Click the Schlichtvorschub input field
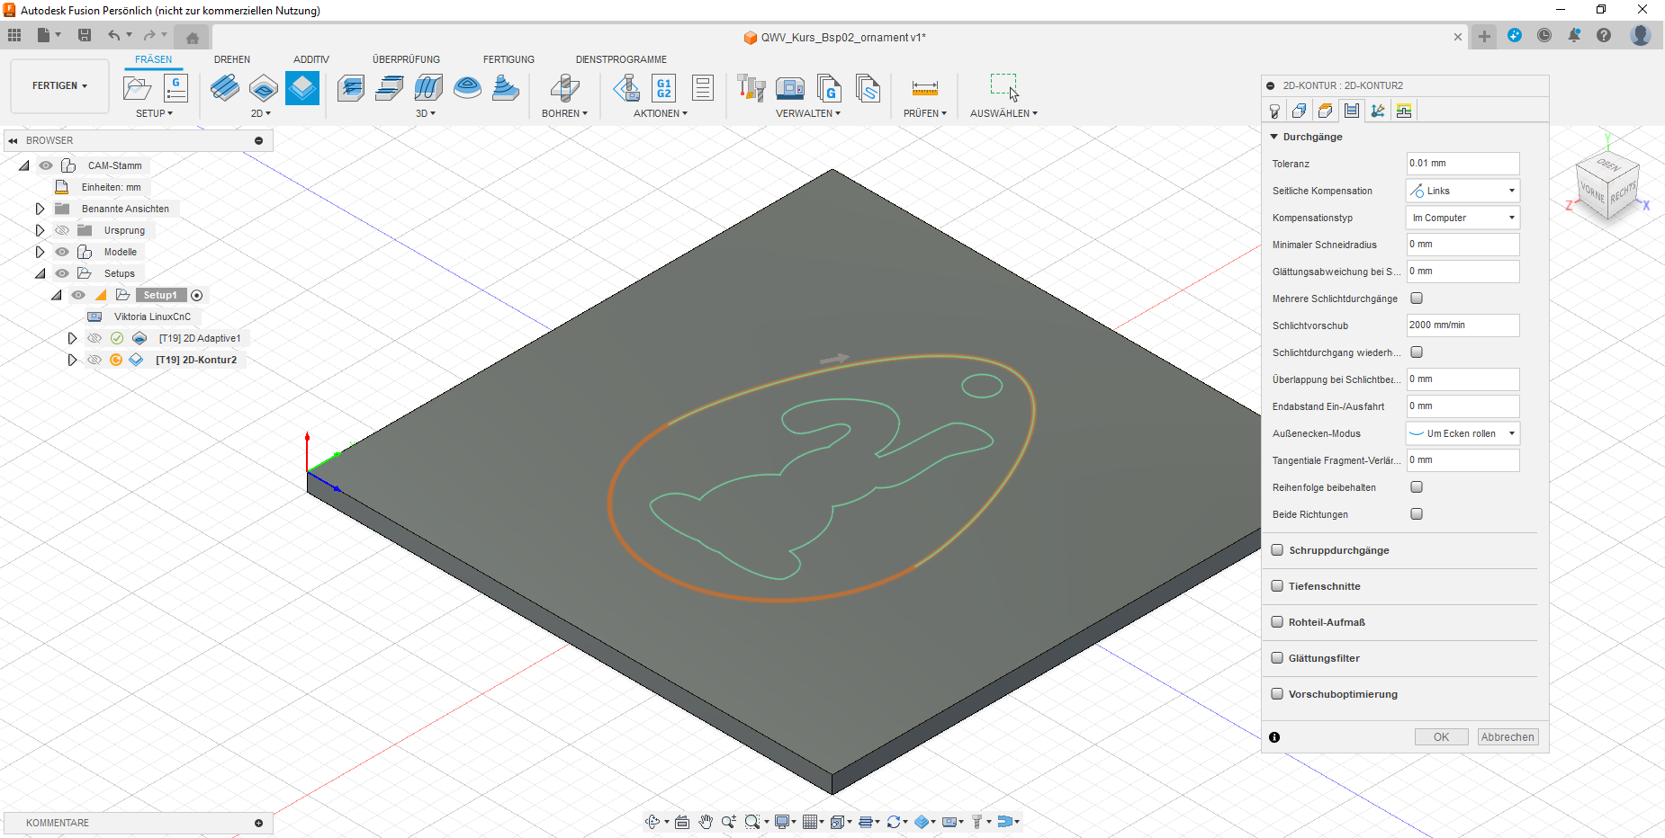Screen dimensions: 1665x838 coord(1462,325)
